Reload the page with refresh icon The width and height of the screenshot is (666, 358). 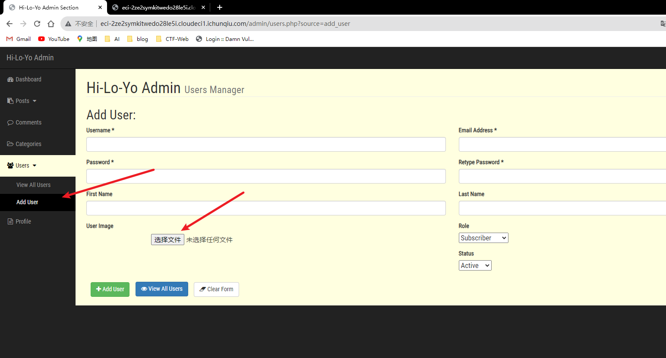click(37, 24)
